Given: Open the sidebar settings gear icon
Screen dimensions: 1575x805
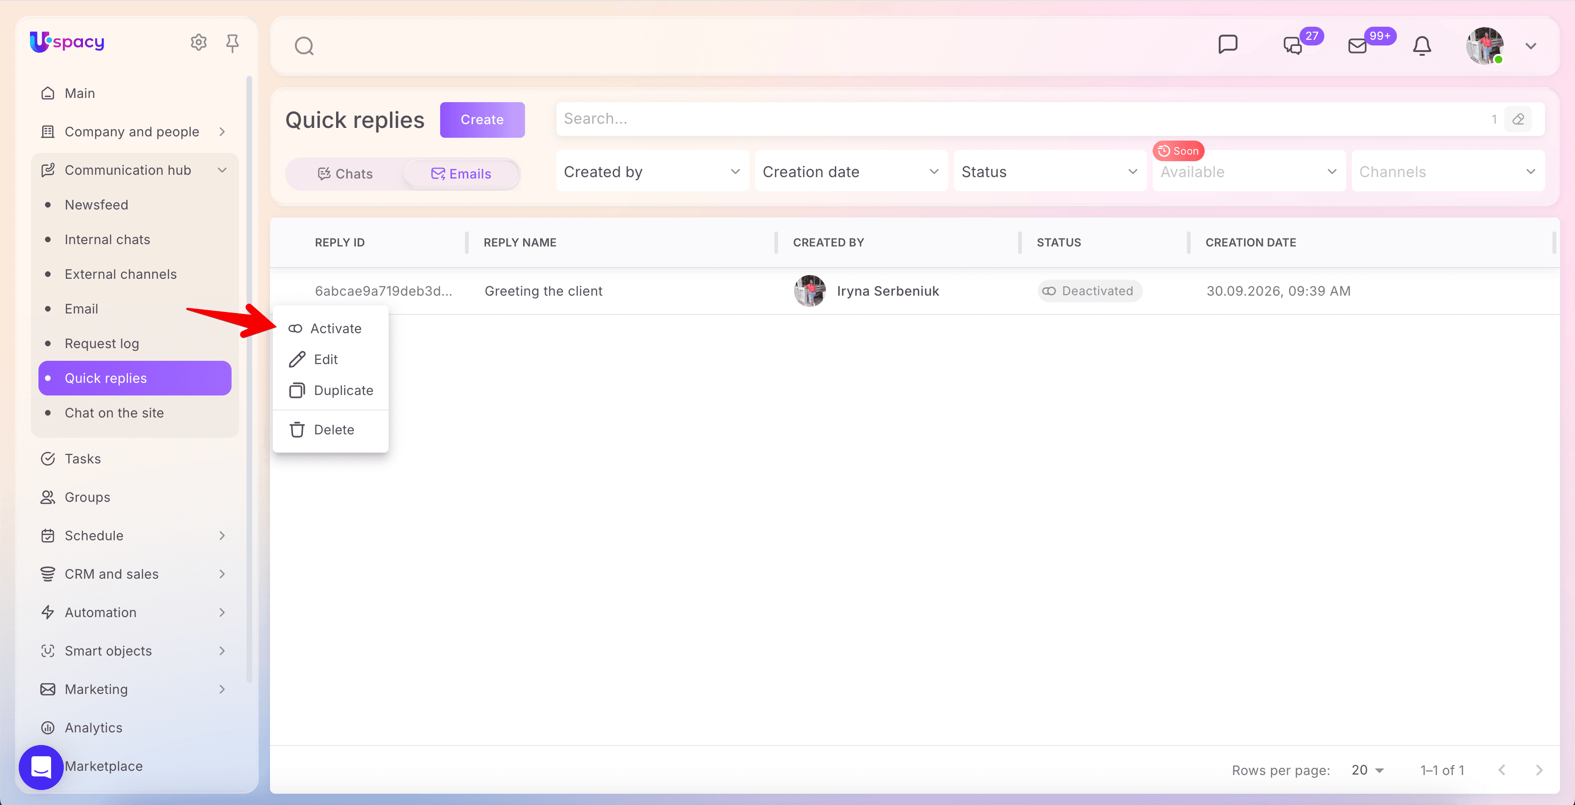Looking at the screenshot, I should point(198,42).
